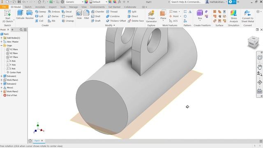263x148 pixels.
Task: Select Work Plane2 in browser
Action: 11,91
